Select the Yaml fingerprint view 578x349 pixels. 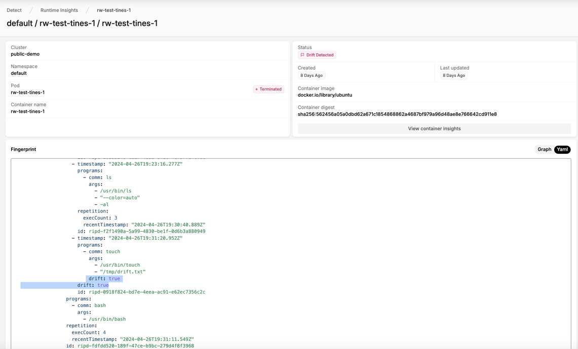pos(562,149)
